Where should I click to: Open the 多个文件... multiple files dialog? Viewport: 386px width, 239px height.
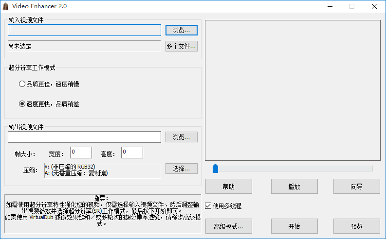(182, 46)
